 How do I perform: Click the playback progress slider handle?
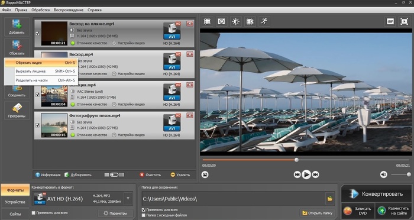point(296,160)
